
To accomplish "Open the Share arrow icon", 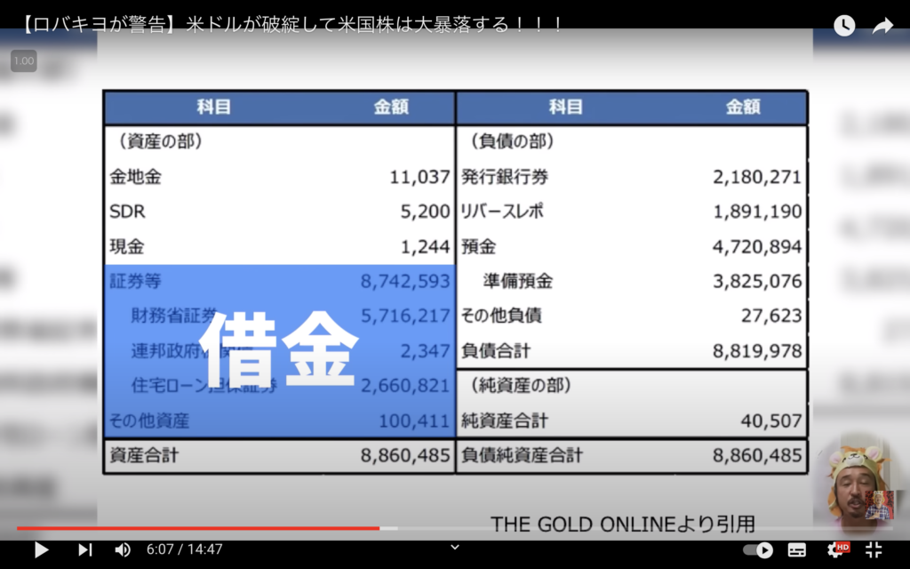I will coord(882,26).
